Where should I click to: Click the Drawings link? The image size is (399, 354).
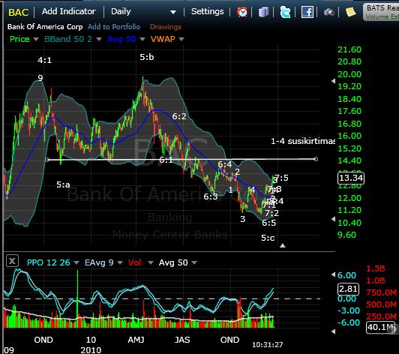166,27
